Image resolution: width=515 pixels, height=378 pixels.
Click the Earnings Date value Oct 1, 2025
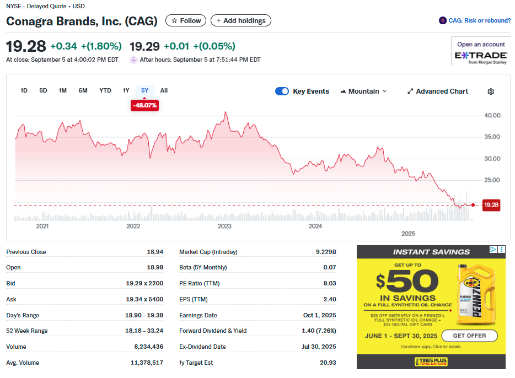click(319, 315)
